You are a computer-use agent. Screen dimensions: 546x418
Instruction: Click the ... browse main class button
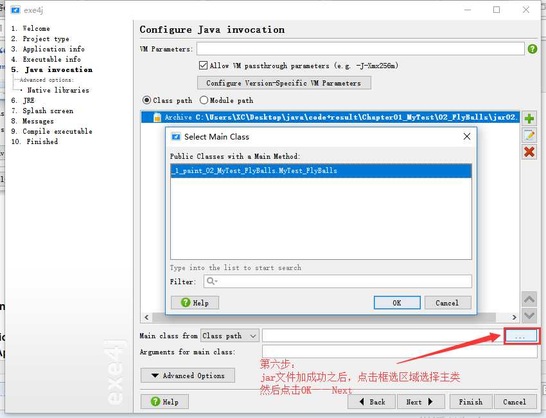(520, 336)
